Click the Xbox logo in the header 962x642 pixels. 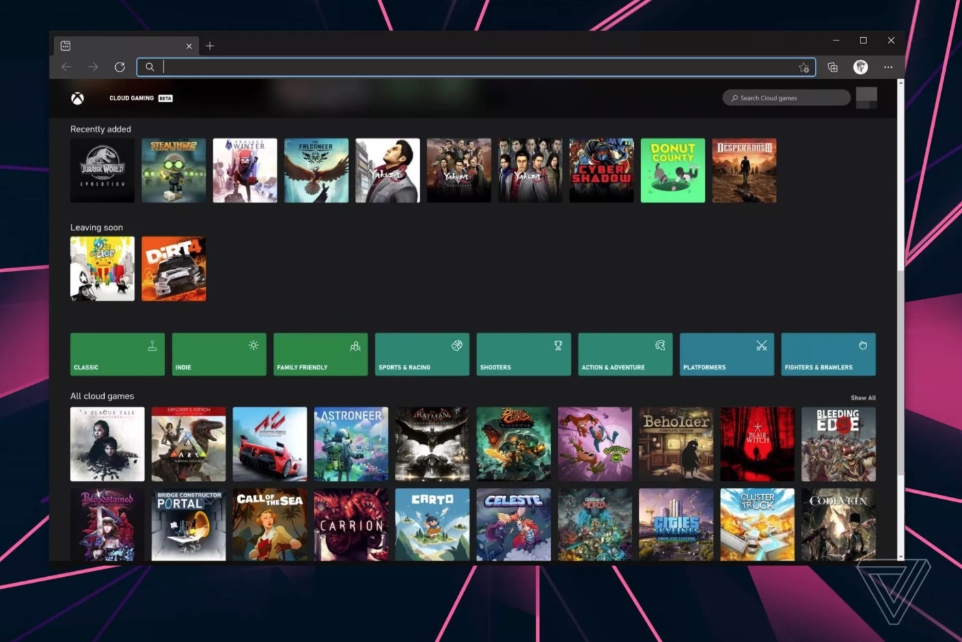pos(77,98)
